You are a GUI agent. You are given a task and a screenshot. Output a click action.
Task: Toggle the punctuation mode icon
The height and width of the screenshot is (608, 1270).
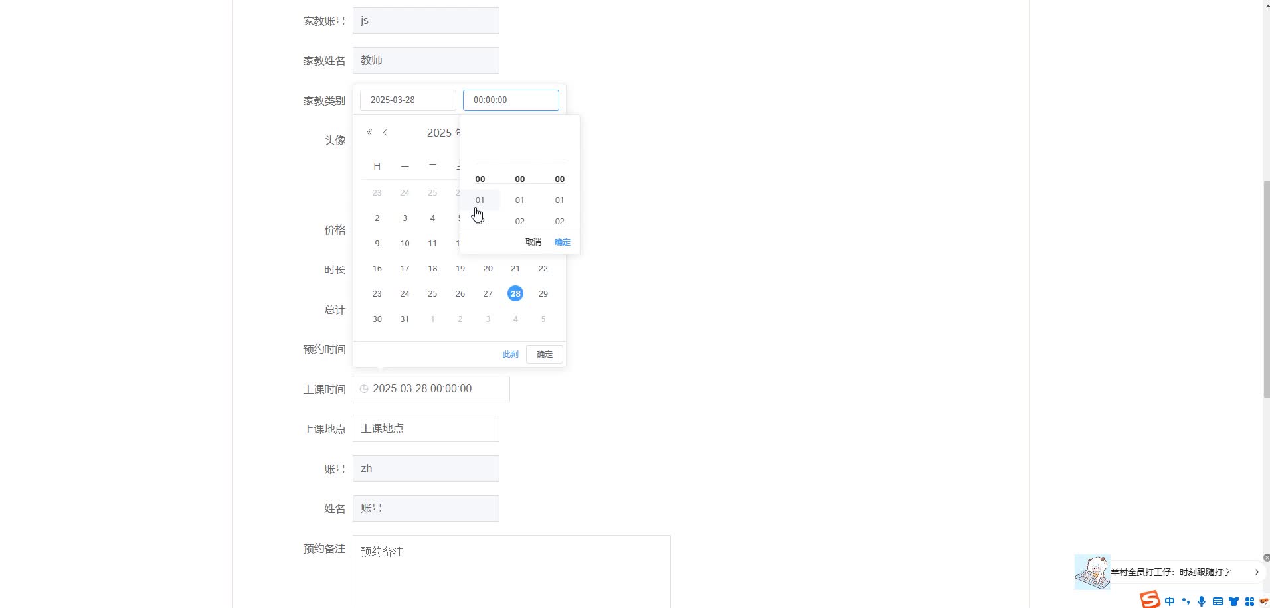(1186, 601)
